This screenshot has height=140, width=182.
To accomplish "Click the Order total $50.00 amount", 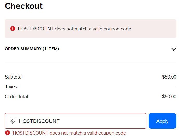I will 169,97.
